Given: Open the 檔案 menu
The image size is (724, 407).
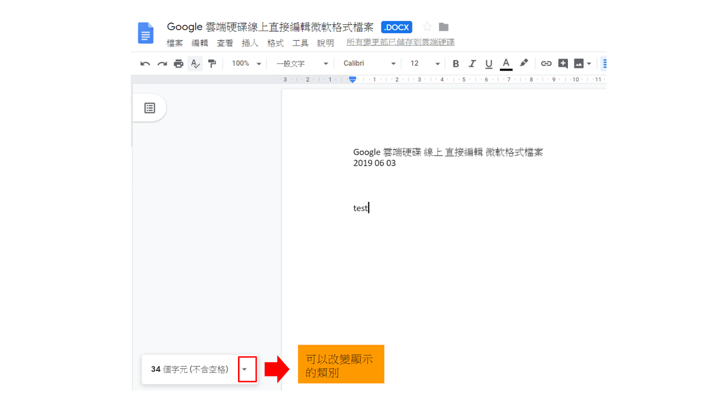Looking at the screenshot, I should pos(175,43).
